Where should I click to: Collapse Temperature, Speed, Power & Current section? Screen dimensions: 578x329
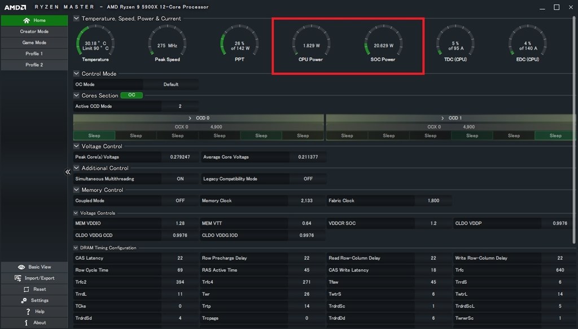76,19
